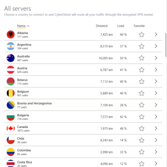Viewport: 167px width, 167px height.
Task: Open Costa Rica server details chevron
Action: [x=156, y=164]
